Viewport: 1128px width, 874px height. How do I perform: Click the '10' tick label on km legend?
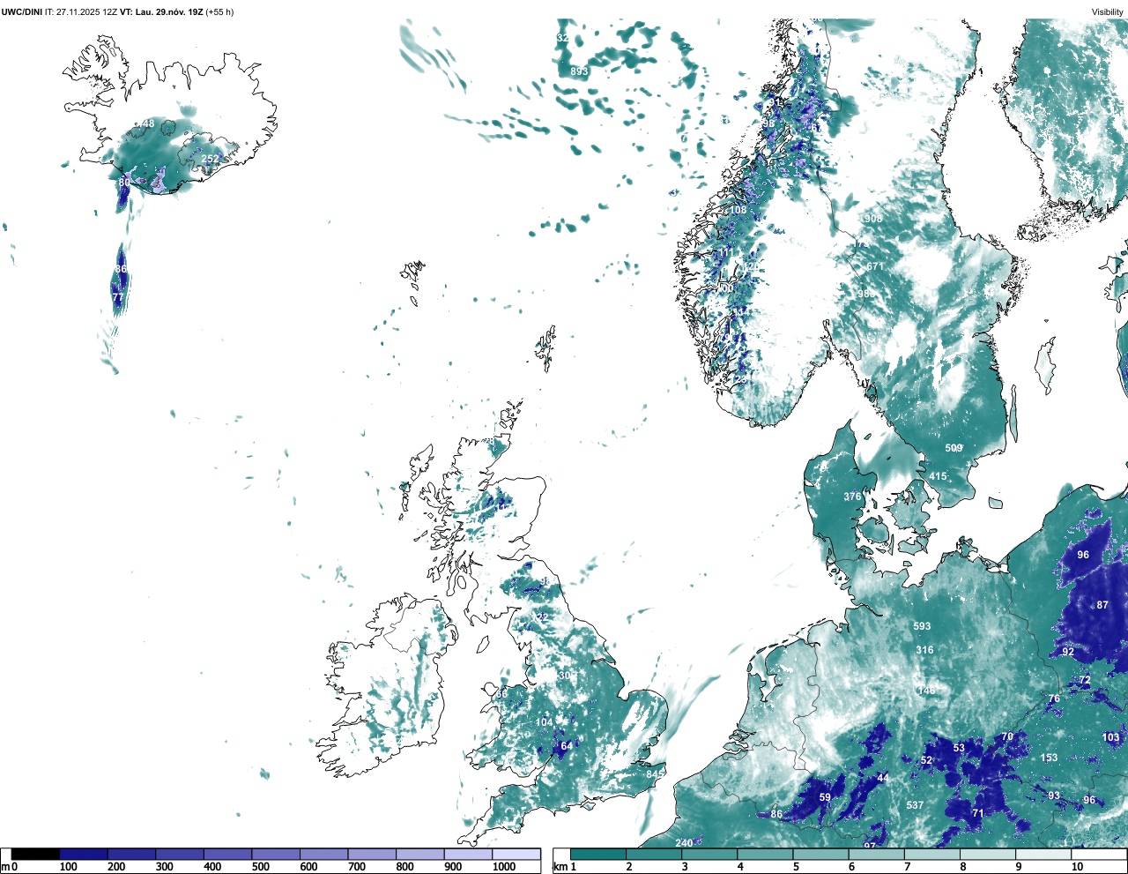(1077, 867)
